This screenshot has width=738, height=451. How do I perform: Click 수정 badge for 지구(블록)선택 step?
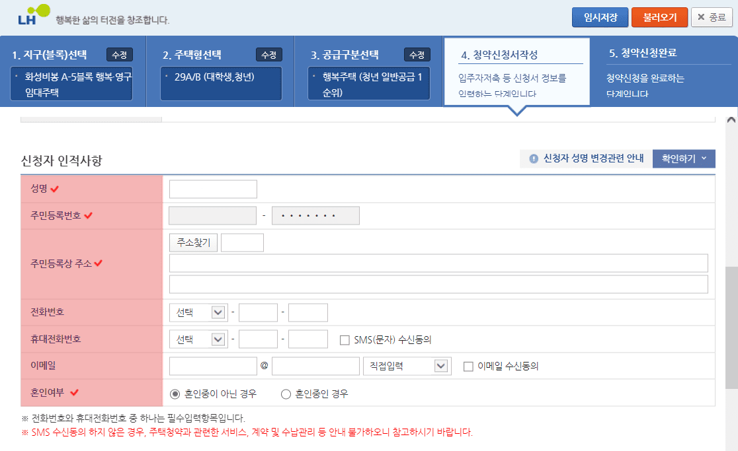pyautogui.click(x=119, y=55)
